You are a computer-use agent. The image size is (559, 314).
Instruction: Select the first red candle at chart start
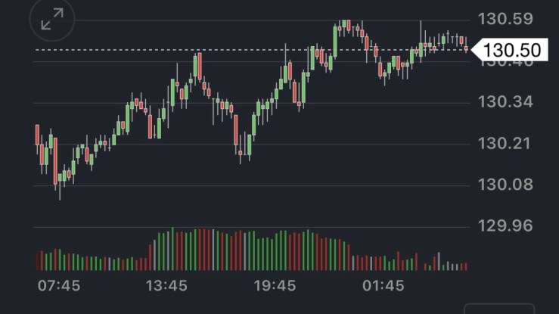[37, 135]
